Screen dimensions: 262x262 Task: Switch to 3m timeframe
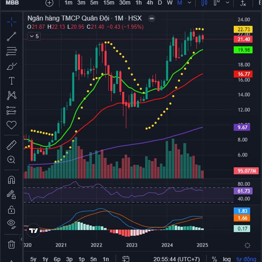click(x=81, y=3)
